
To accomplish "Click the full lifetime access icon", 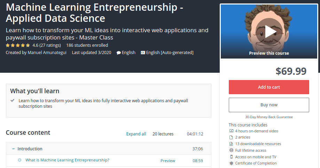I will click(x=231, y=150).
